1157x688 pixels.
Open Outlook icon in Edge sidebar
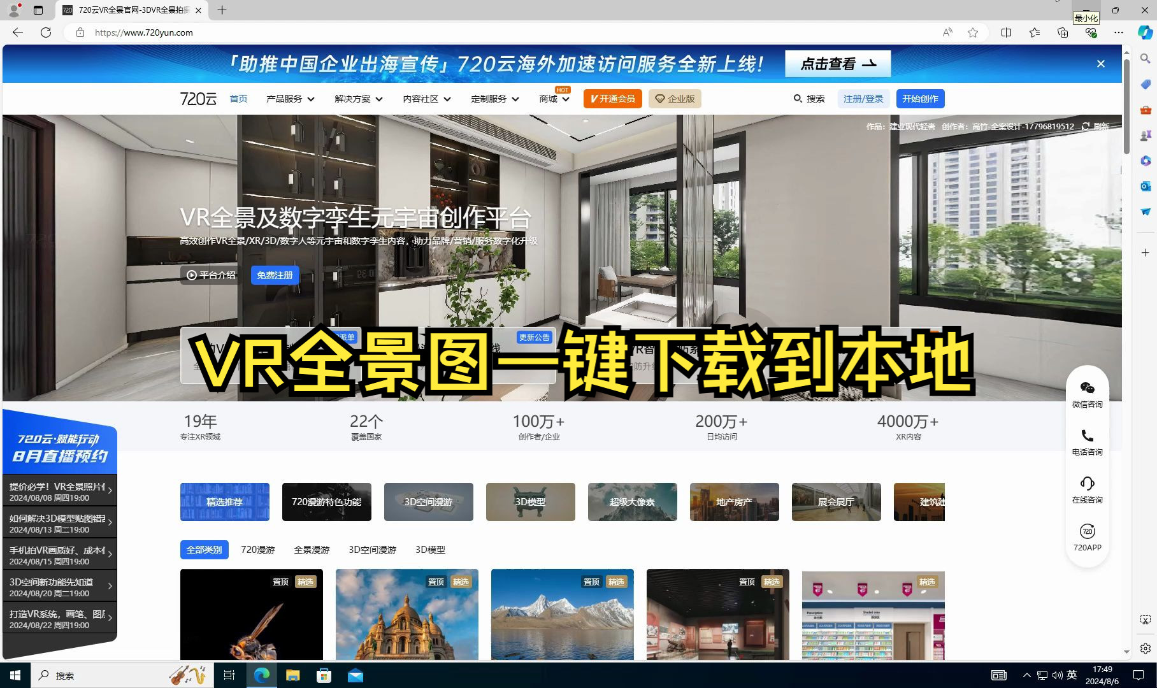1145,186
